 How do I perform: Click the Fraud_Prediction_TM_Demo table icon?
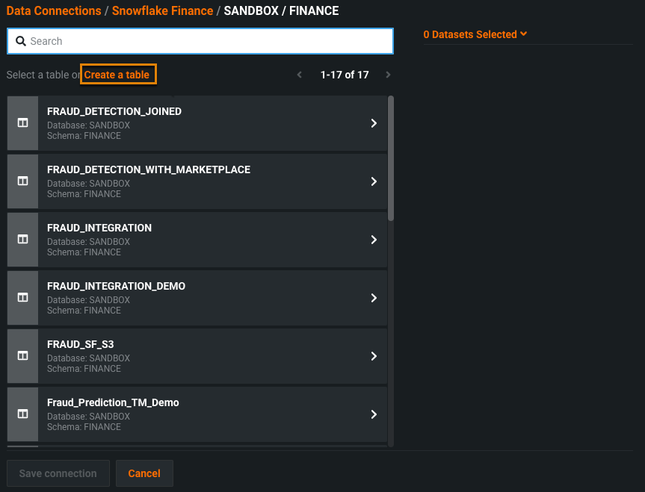22,414
